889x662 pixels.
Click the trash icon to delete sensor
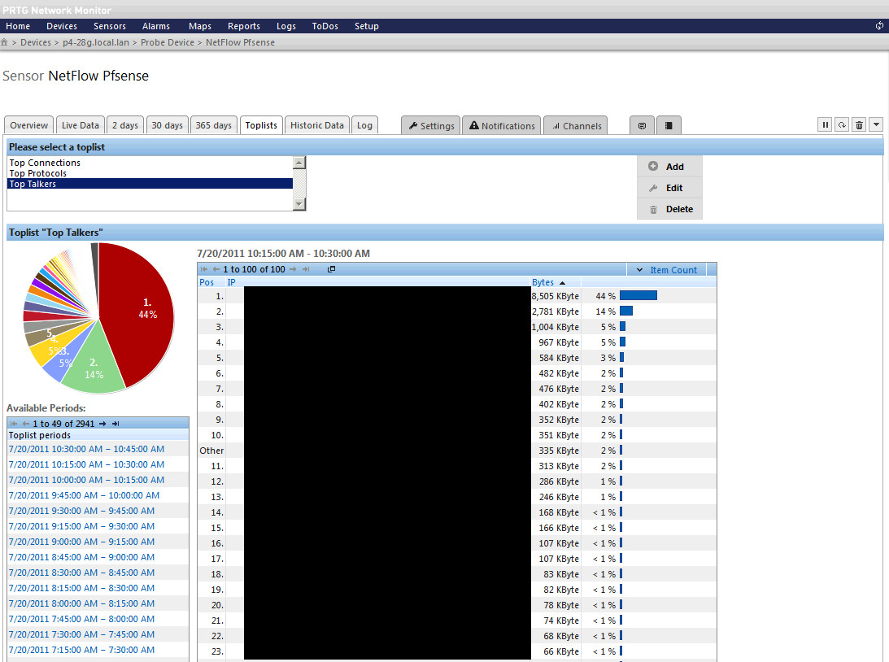coord(859,125)
